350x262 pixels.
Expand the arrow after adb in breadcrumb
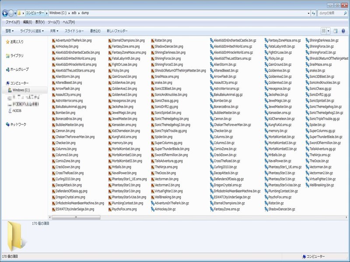click(79, 13)
